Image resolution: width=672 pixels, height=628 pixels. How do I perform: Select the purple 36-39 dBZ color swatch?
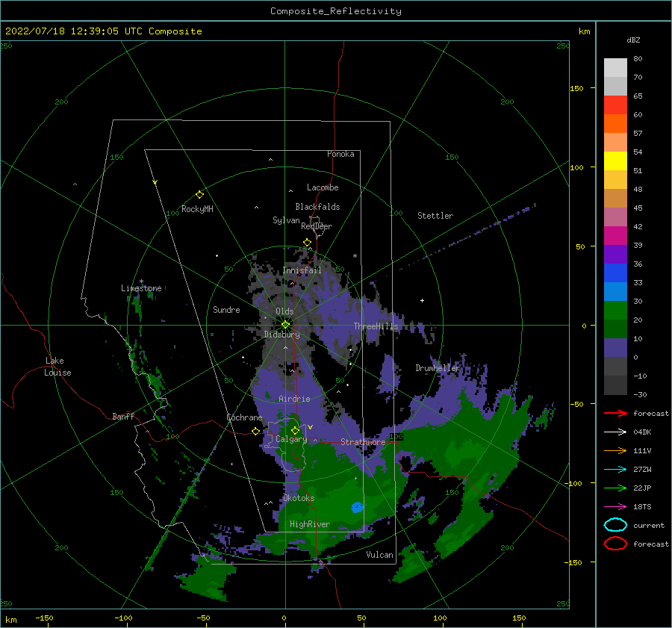click(615, 254)
